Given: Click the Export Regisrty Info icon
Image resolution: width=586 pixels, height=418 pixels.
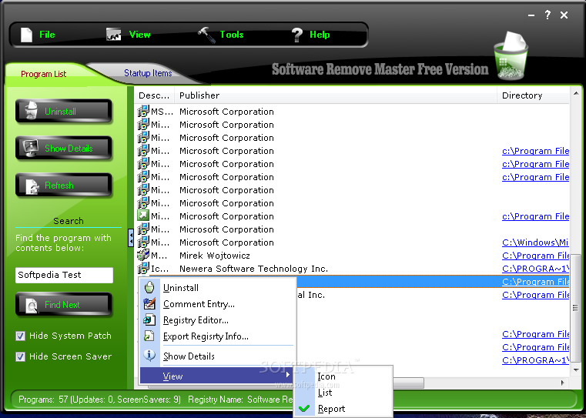Looking at the screenshot, I should [x=149, y=336].
